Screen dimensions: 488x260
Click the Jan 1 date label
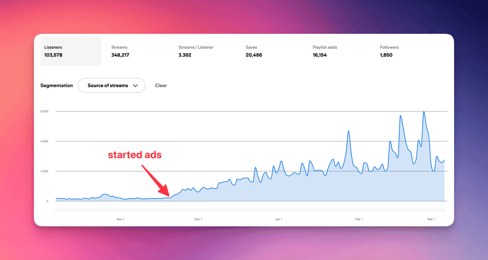(278, 219)
